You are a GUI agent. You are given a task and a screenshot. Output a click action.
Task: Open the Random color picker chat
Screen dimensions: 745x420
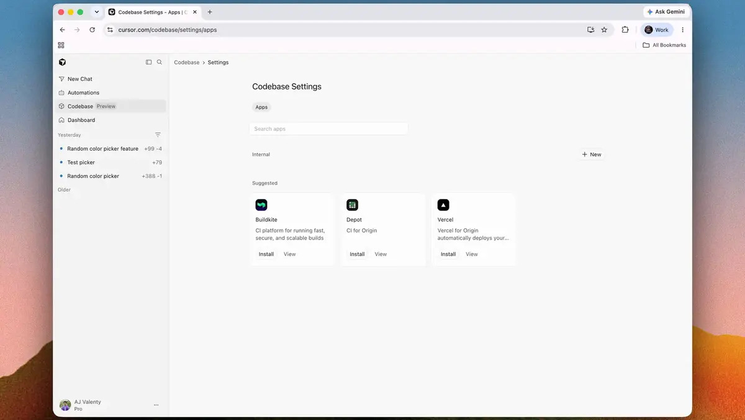[x=110, y=176]
